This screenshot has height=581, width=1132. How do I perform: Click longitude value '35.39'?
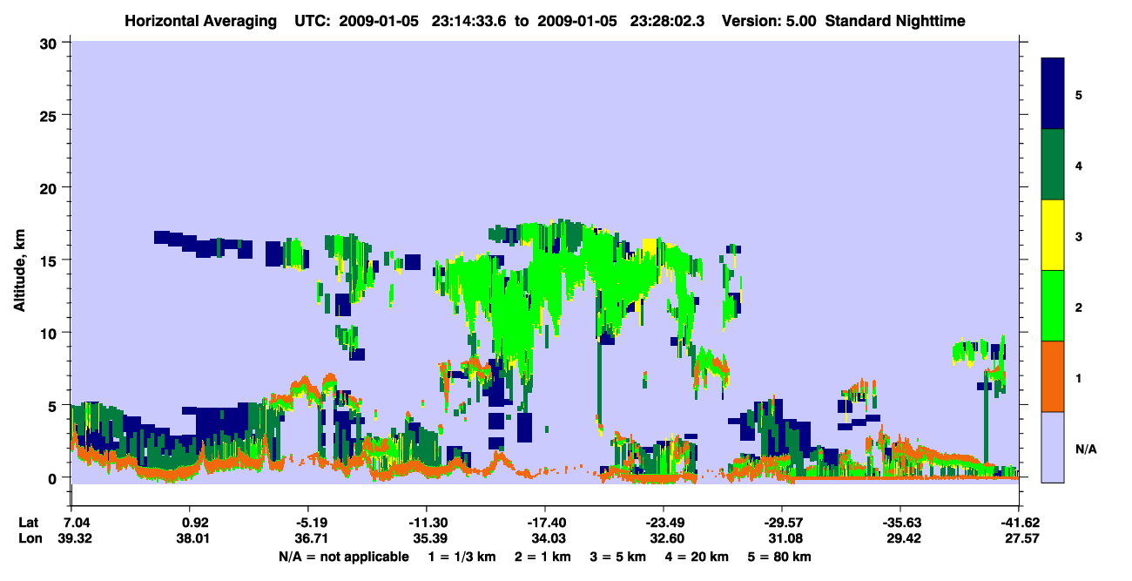coord(429,539)
